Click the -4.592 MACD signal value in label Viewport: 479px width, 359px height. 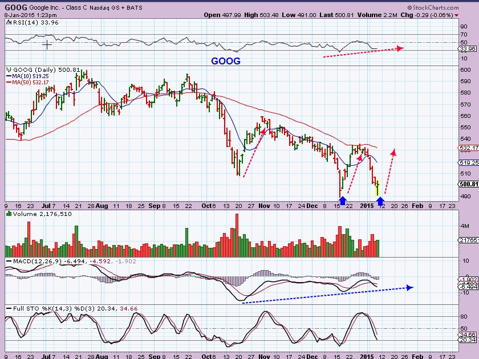click(99, 262)
